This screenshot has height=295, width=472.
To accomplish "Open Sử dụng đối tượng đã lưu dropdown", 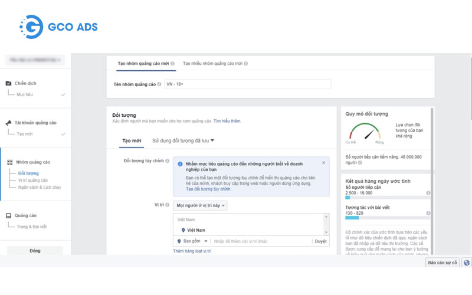I will (x=183, y=140).
